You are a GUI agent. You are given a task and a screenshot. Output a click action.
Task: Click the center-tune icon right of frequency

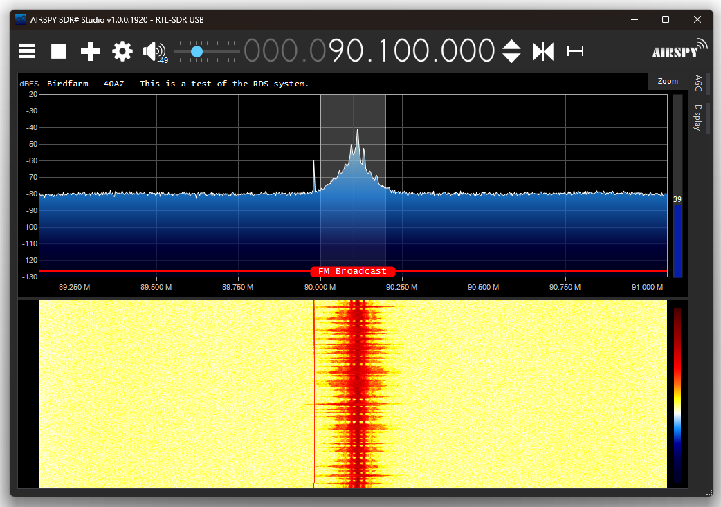543,51
